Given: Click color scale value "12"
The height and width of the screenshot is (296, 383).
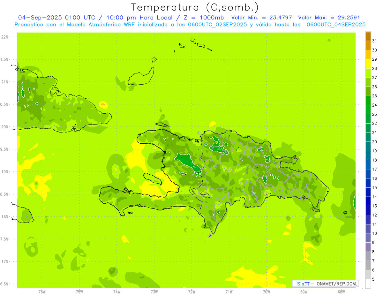Looking at the screenshot, I should pos(375,215).
